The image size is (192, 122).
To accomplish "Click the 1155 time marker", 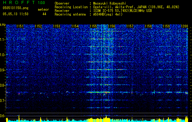I will tap(93, 26).
